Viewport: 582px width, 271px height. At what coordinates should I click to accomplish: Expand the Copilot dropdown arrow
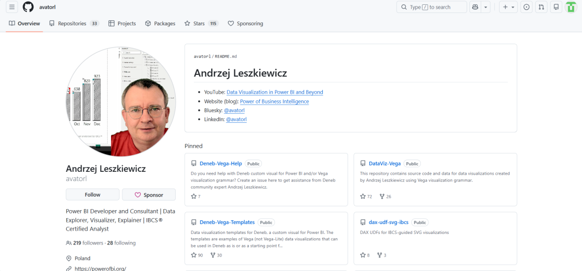pos(486,7)
